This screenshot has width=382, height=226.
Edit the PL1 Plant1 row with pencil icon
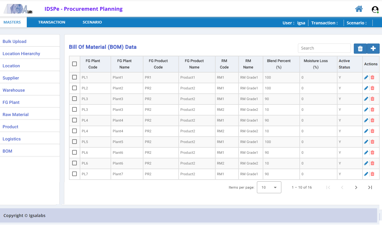pos(366,77)
